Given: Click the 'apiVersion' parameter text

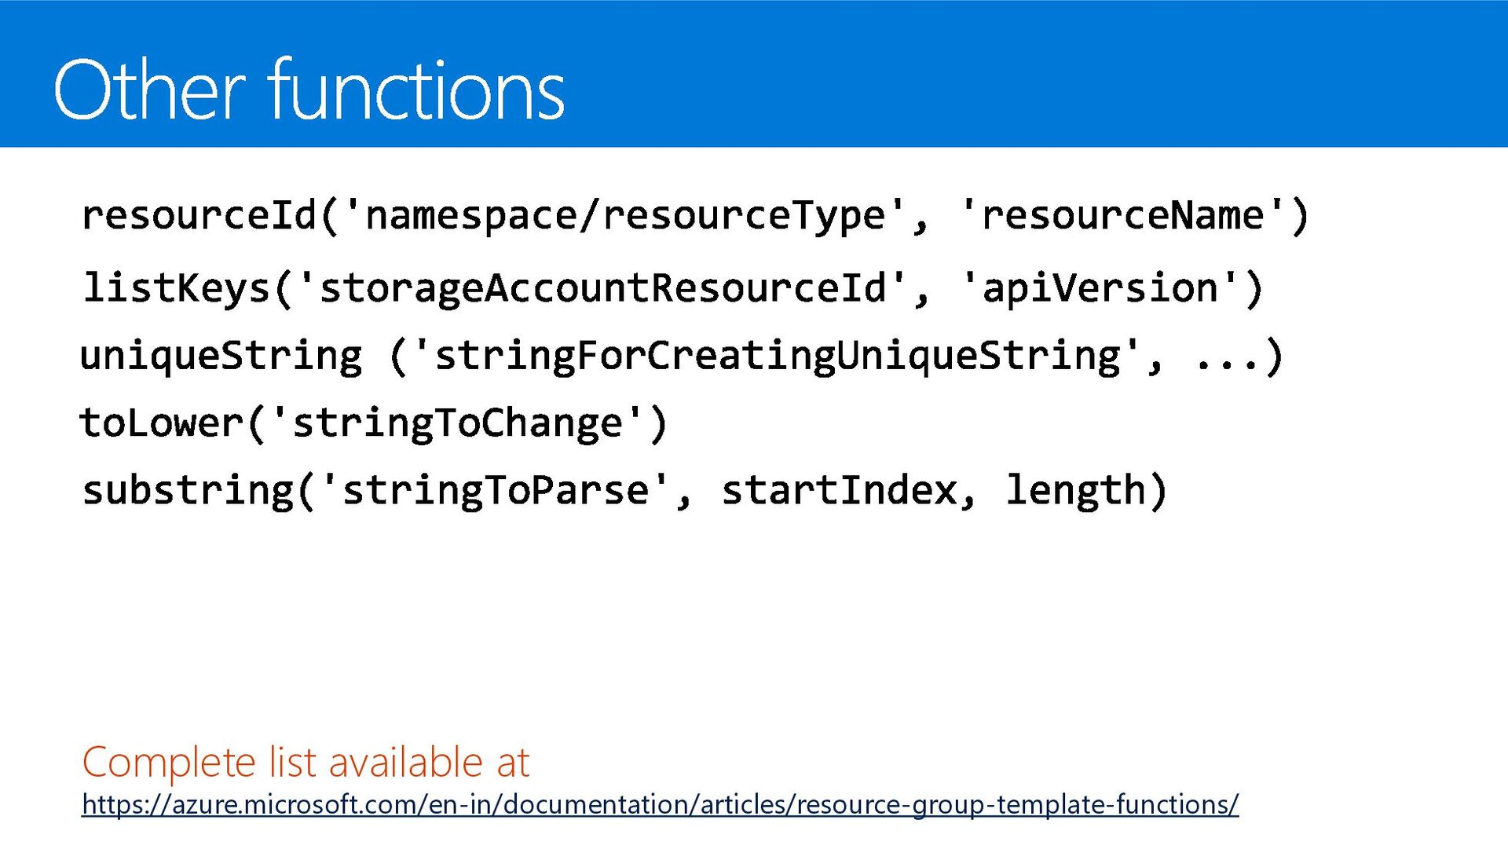Looking at the screenshot, I should click(x=1100, y=287).
